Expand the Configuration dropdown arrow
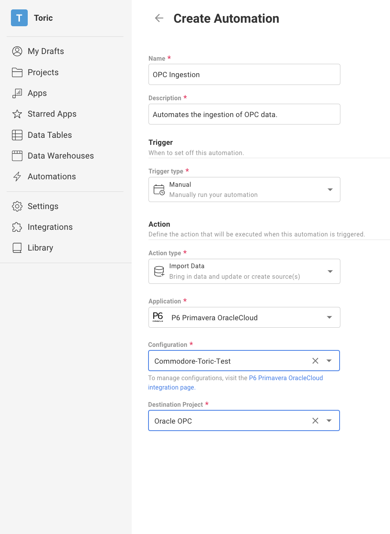 coord(329,361)
